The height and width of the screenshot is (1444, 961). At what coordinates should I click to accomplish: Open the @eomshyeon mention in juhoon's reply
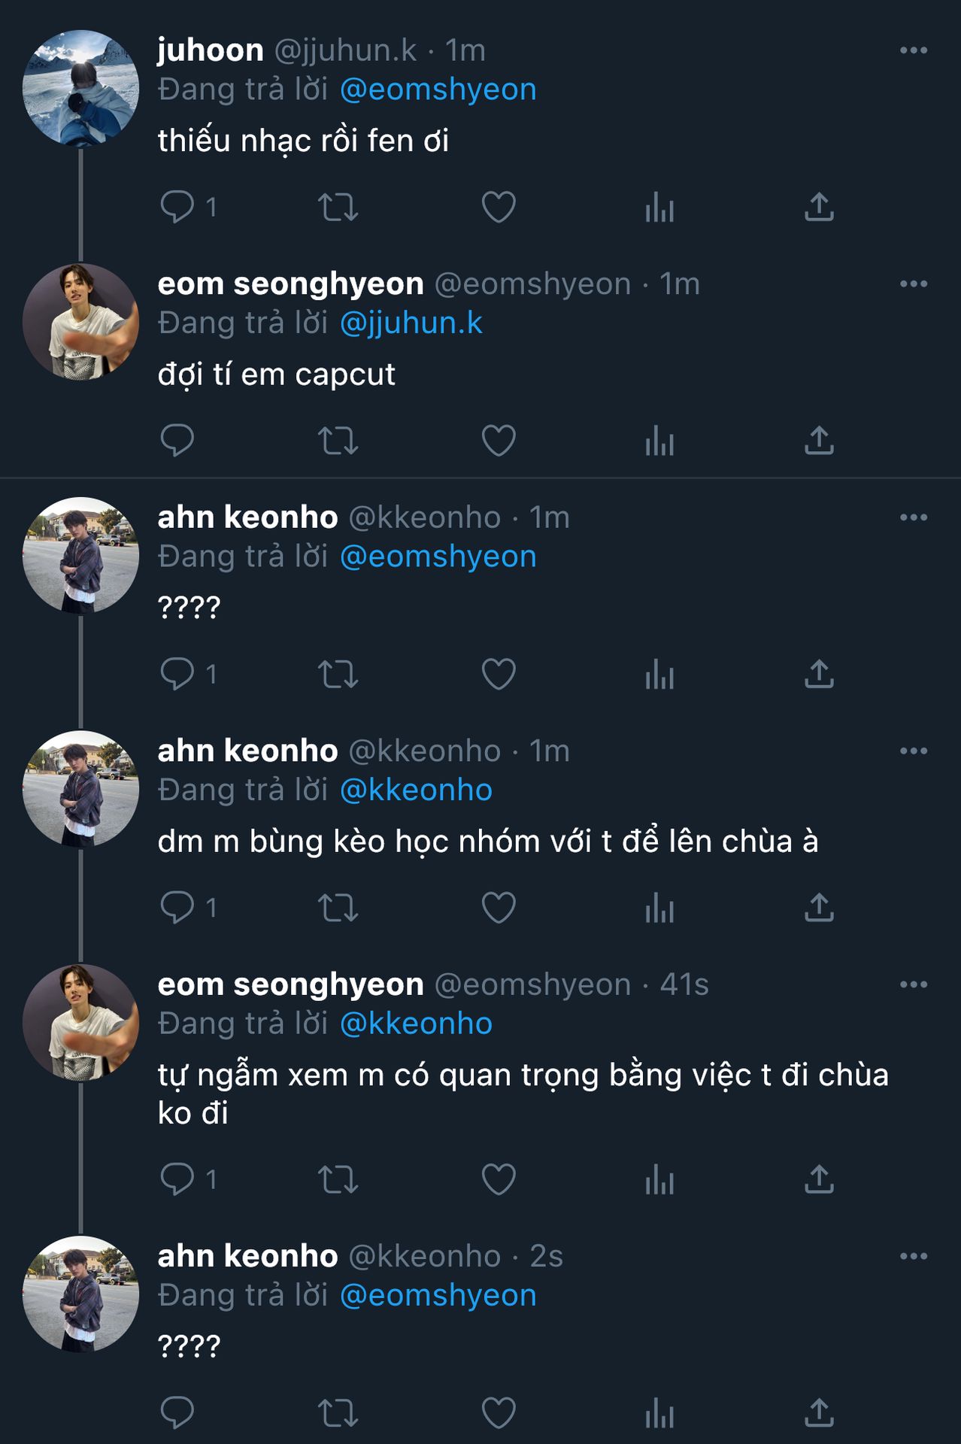pyautogui.click(x=438, y=89)
